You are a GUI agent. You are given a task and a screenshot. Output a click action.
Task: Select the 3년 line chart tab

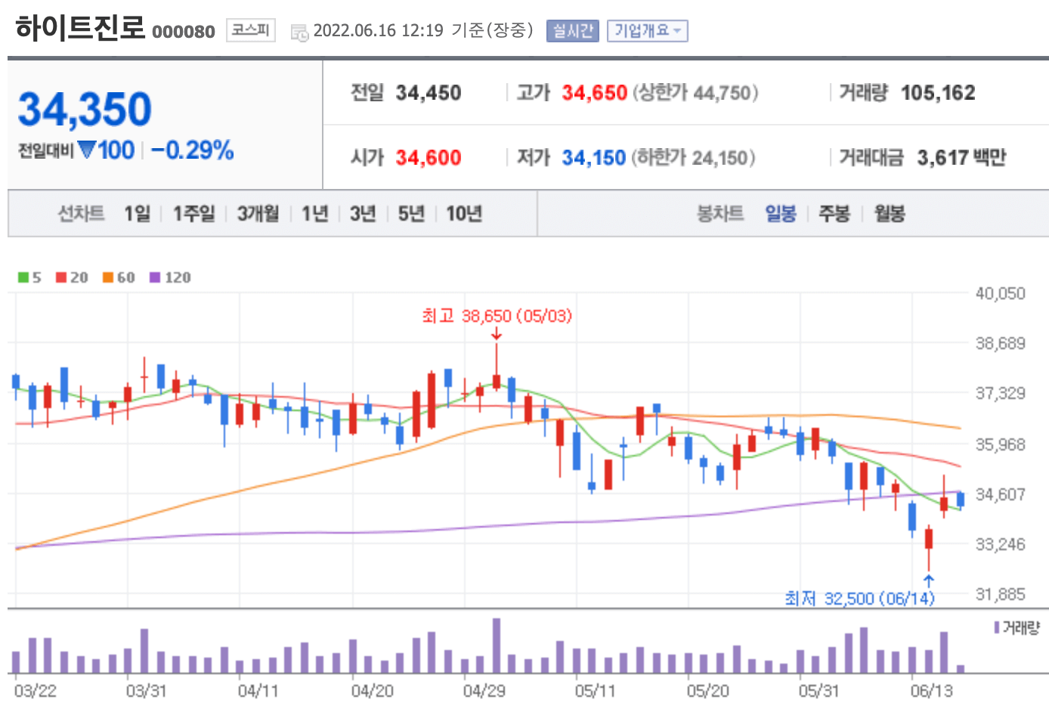pyautogui.click(x=363, y=214)
